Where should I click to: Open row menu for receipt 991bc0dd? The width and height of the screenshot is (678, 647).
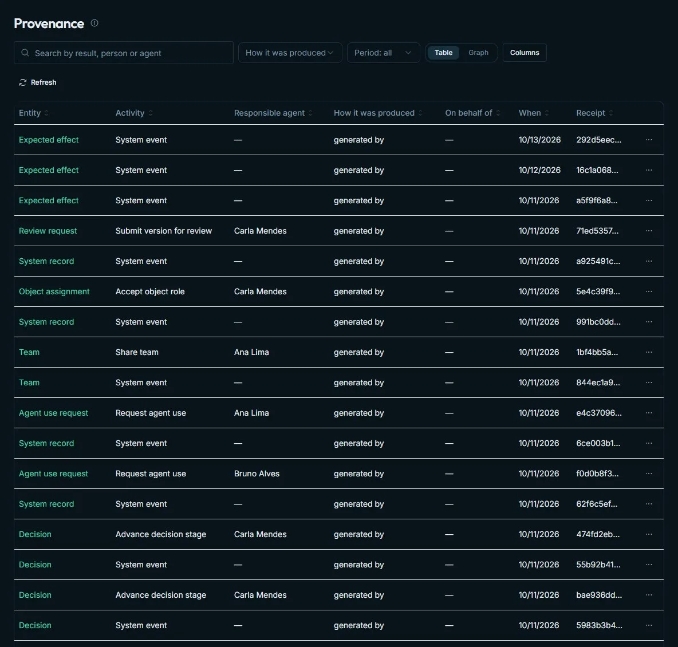point(649,321)
